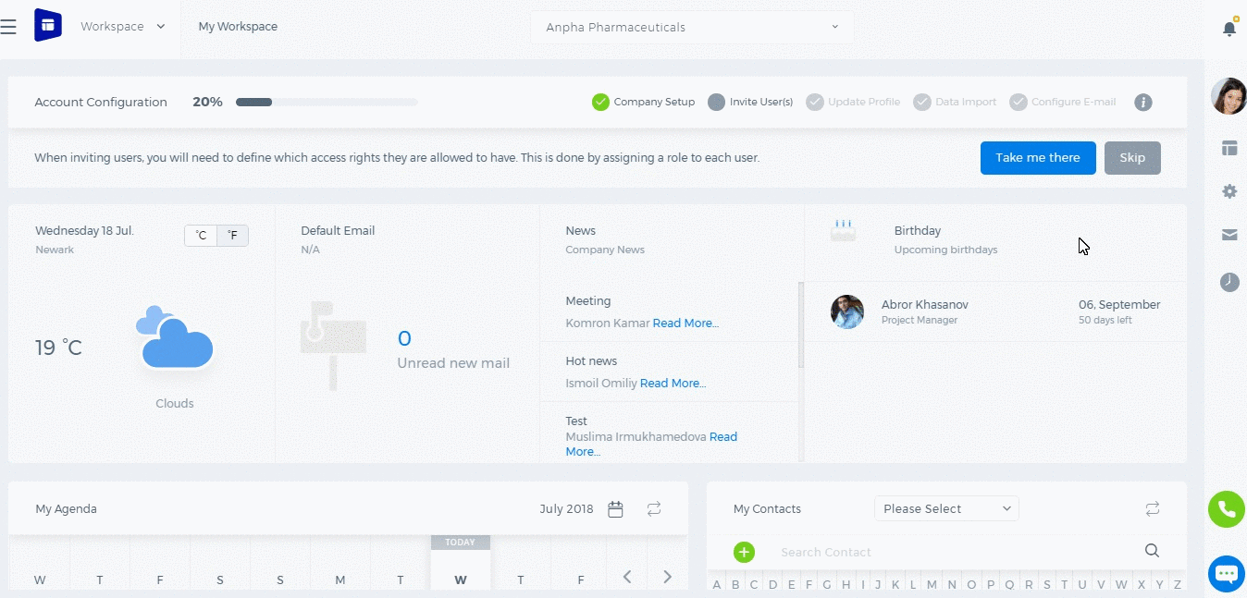Filter contacts by letter E
The width and height of the screenshot is (1247, 598).
791,585
